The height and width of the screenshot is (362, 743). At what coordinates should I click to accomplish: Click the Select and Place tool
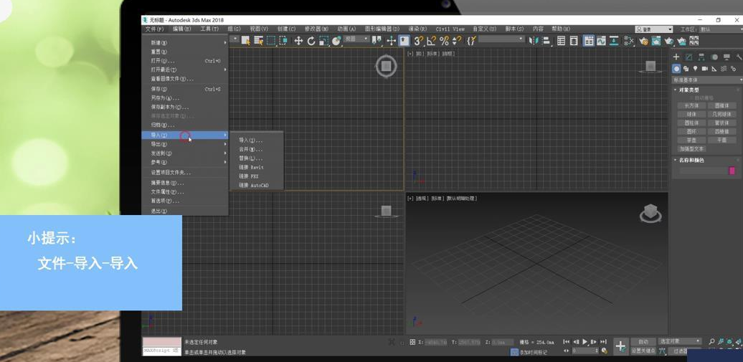(x=336, y=41)
